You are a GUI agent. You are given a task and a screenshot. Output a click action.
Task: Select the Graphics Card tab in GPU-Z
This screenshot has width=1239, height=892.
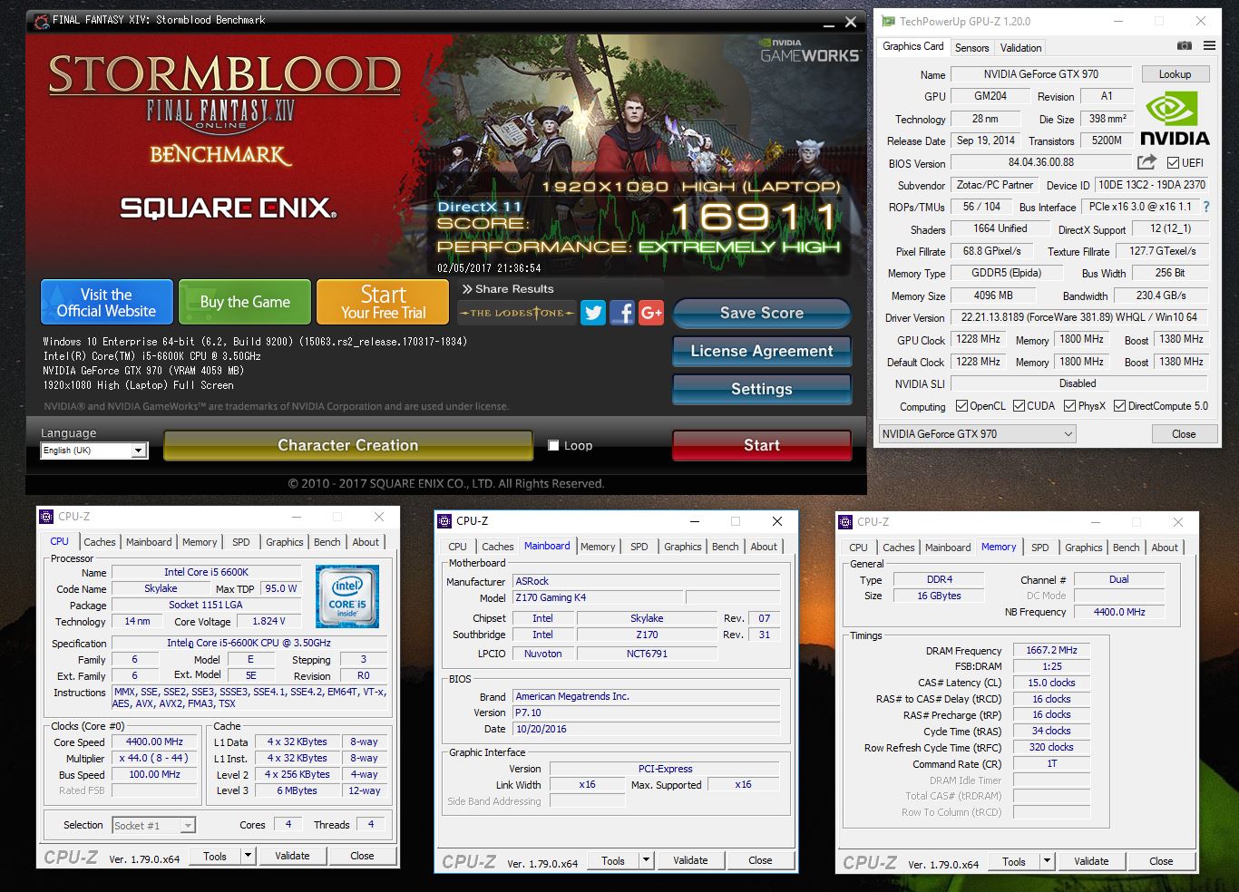913,46
